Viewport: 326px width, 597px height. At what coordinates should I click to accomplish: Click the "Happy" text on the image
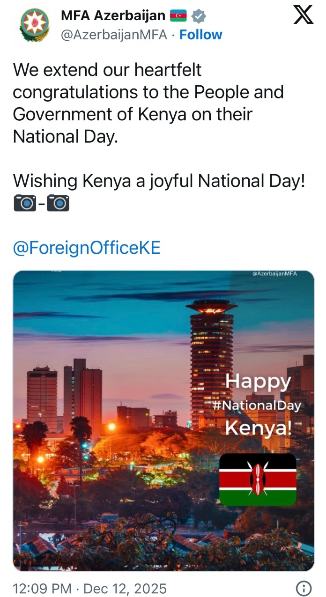click(x=258, y=382)
